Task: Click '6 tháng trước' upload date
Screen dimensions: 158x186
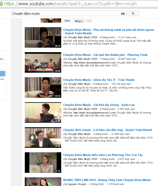Action: pos(108,109)
